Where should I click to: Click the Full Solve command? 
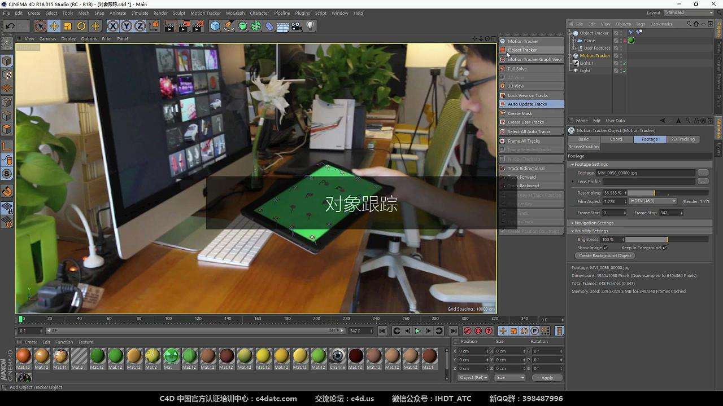(x=532, y=69)
